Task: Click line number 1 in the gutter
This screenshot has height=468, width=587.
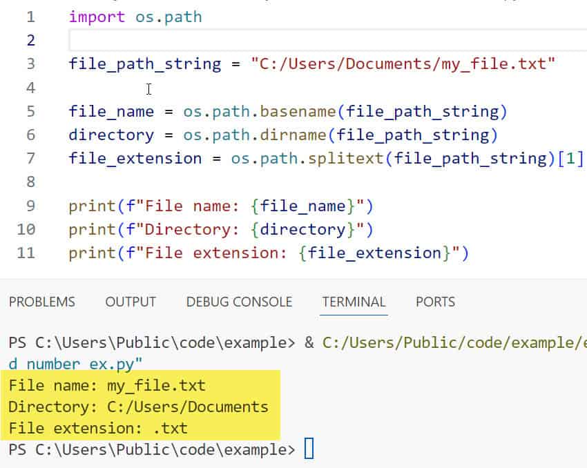Action: click(x=30, y=17)
